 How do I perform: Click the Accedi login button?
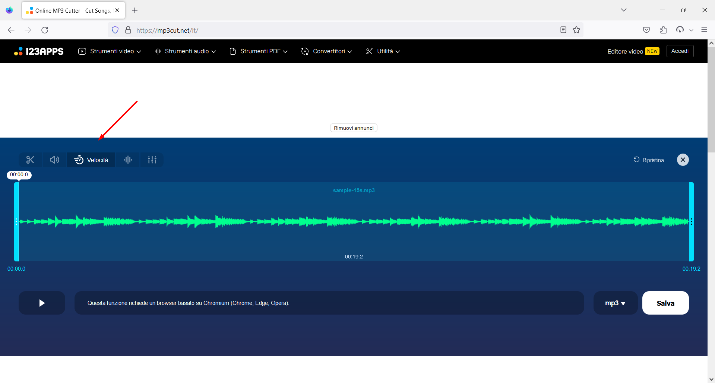680,51
